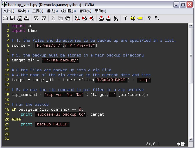This screenshot has height=148, width=195.
Task: Click the Run Script icon
Action: [116, 18]
